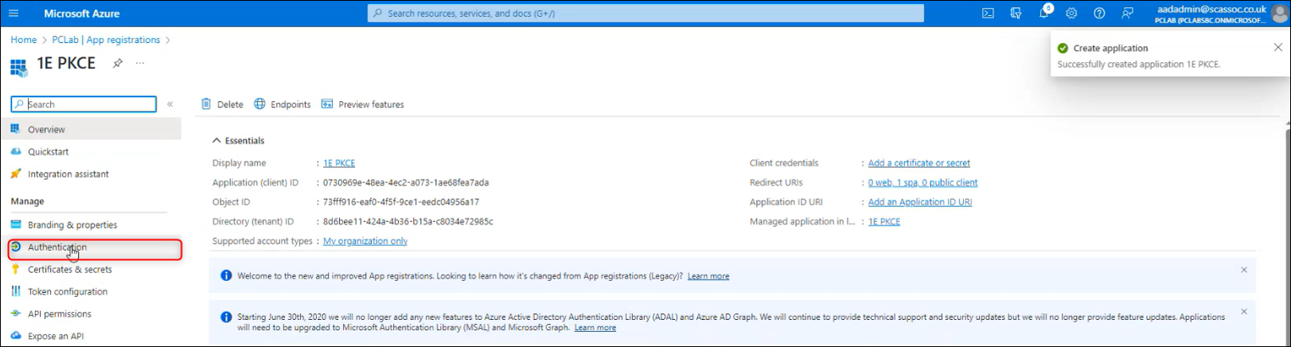Click the top search resources box
Viewport: 1291px width, 347px height.
tap(645, 14)
